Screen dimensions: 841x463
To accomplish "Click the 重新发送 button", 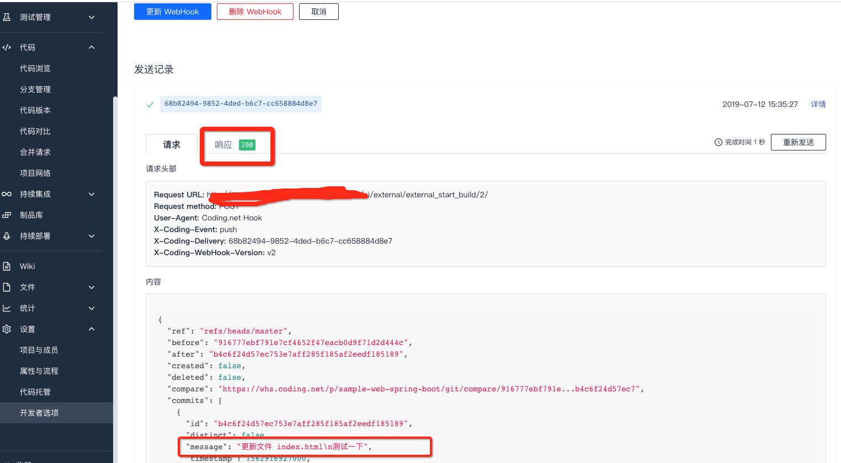I will (799, 142).
